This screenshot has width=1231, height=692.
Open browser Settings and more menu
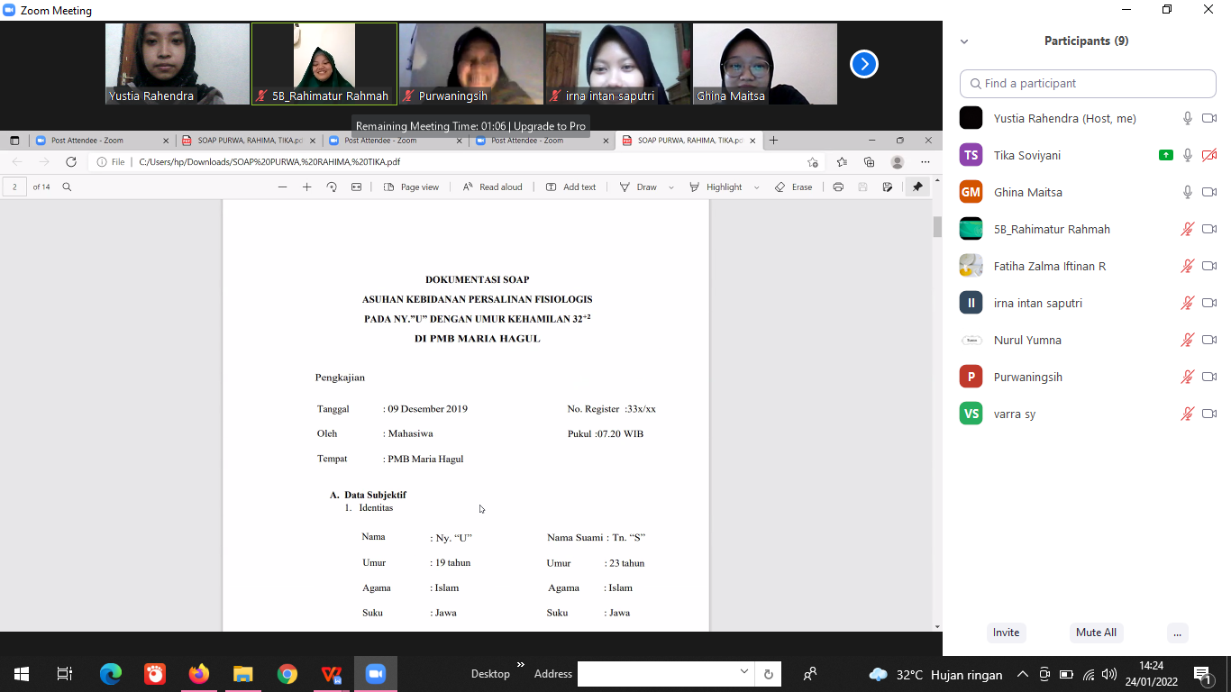click(926, 162)
